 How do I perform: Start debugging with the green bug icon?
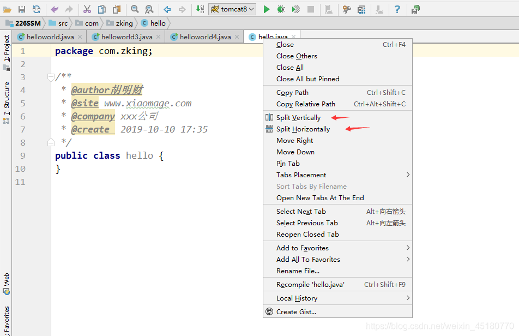(281, 9)
